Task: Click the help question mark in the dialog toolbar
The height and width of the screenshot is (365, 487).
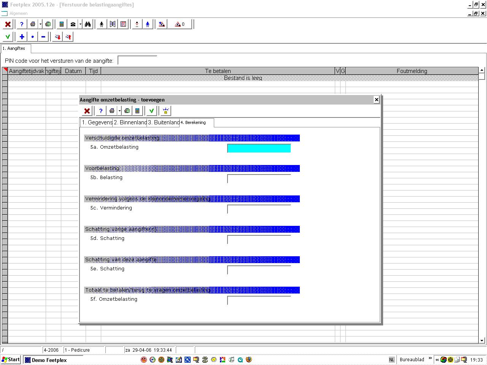Action: pyautogui.click(x=101, y=111)
